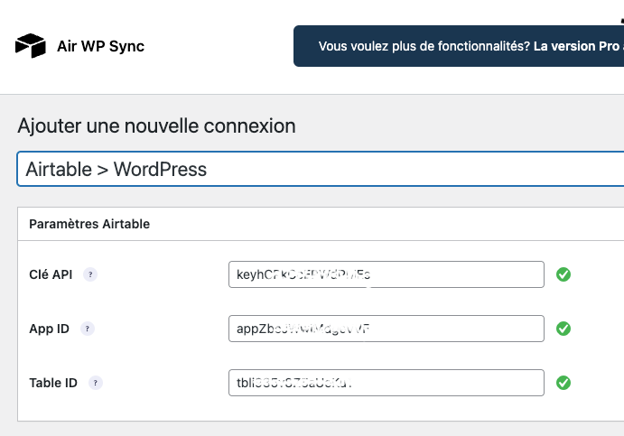Screen dimensions: 624x436
Task: Click the "Table ID" field label
Action: 53,383
